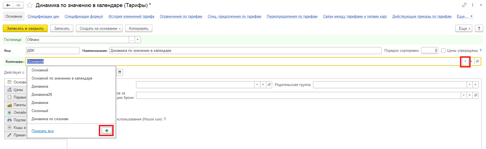Open Спецификации цен link
This screenshot has width=486, height=149.
coord(43,17)
